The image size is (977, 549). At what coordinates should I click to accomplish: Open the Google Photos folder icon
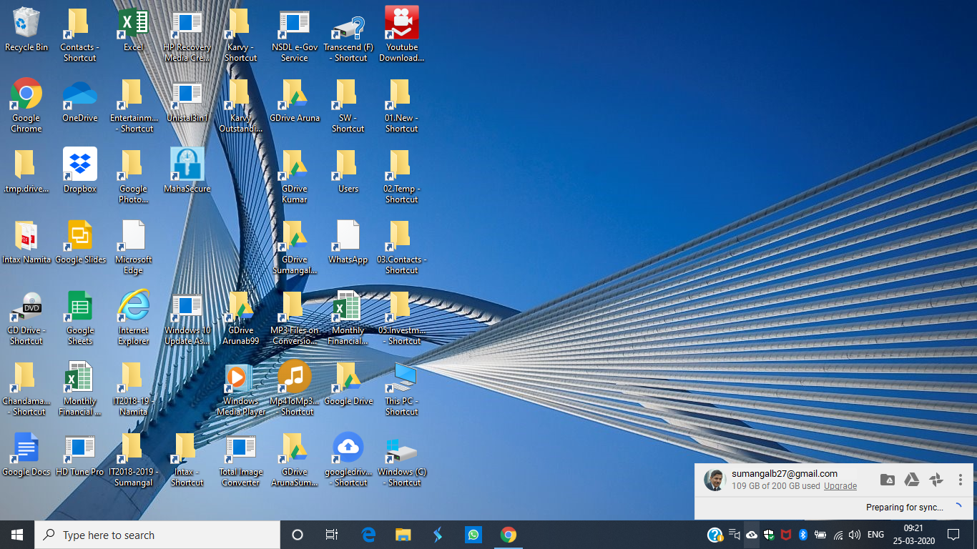[134, 176]
